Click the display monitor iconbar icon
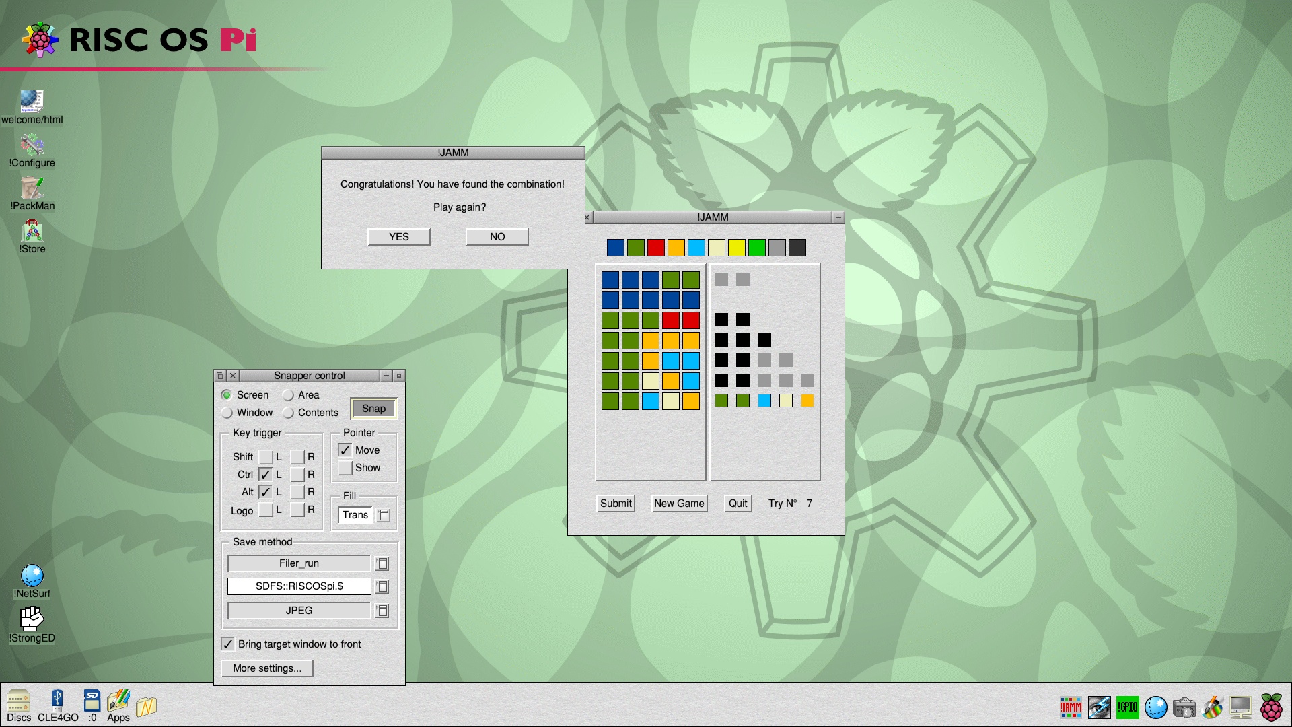 (x=1240, y=707)
